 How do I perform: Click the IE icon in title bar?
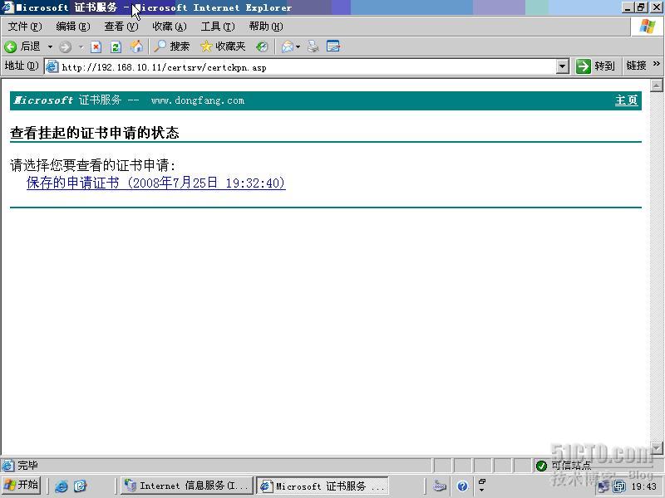(x=7, y=7)
